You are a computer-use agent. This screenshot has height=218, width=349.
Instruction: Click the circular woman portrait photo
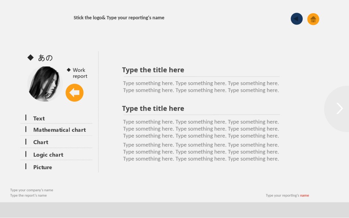click(45, 84)
